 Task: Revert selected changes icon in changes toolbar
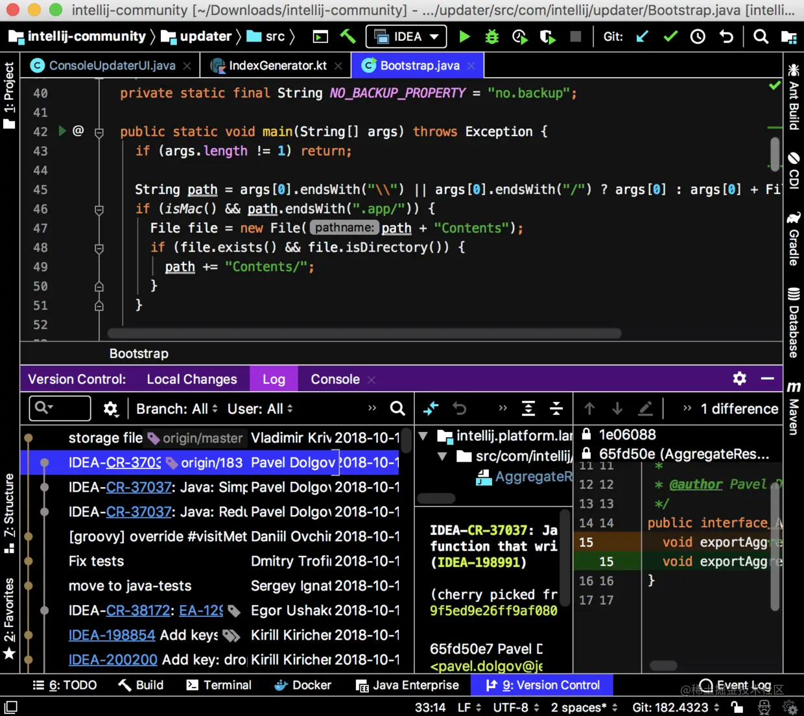(459, 408)
